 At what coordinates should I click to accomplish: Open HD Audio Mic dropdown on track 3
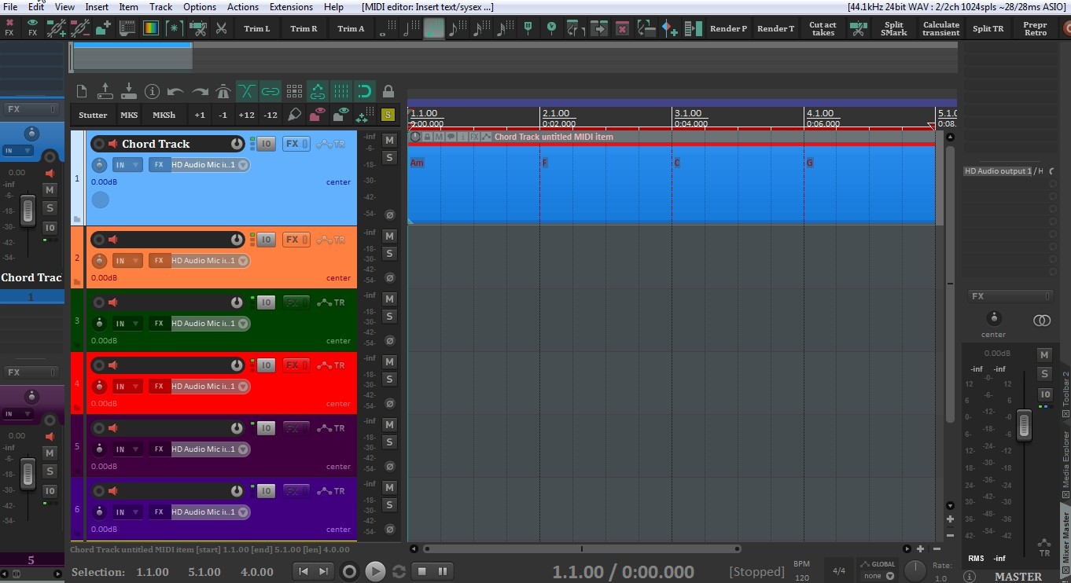coord(210,324)
